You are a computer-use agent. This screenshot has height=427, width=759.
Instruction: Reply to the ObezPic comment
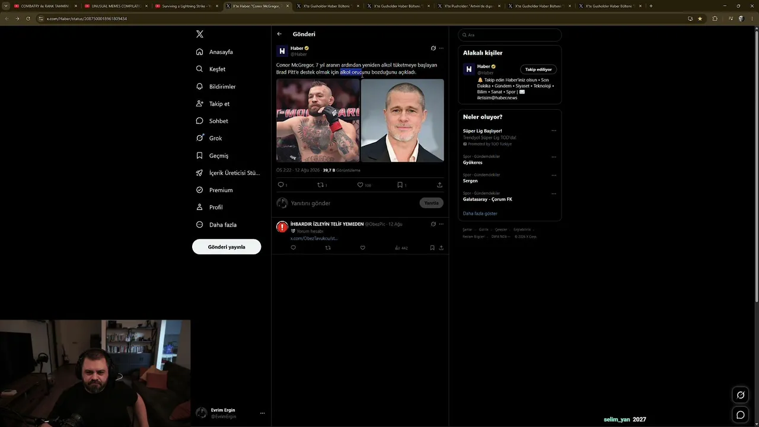click(293, 248)
